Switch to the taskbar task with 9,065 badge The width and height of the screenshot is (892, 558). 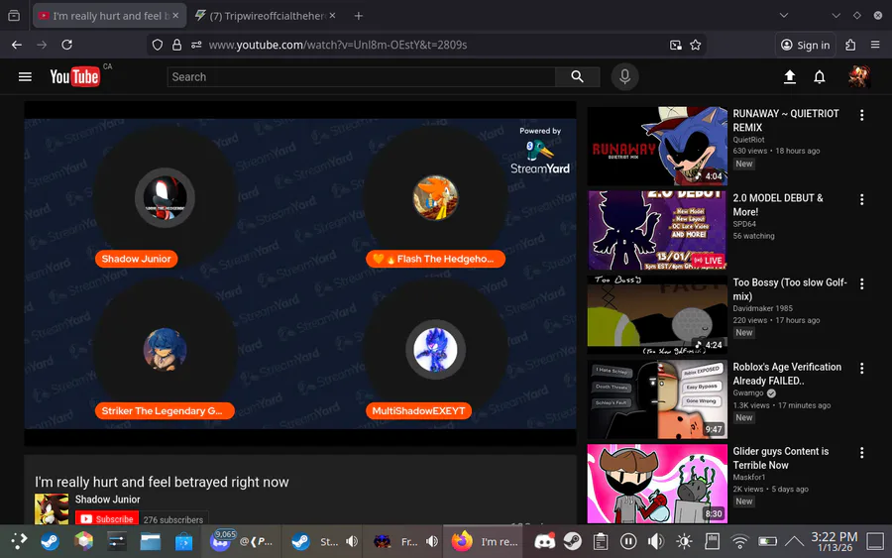242,541
